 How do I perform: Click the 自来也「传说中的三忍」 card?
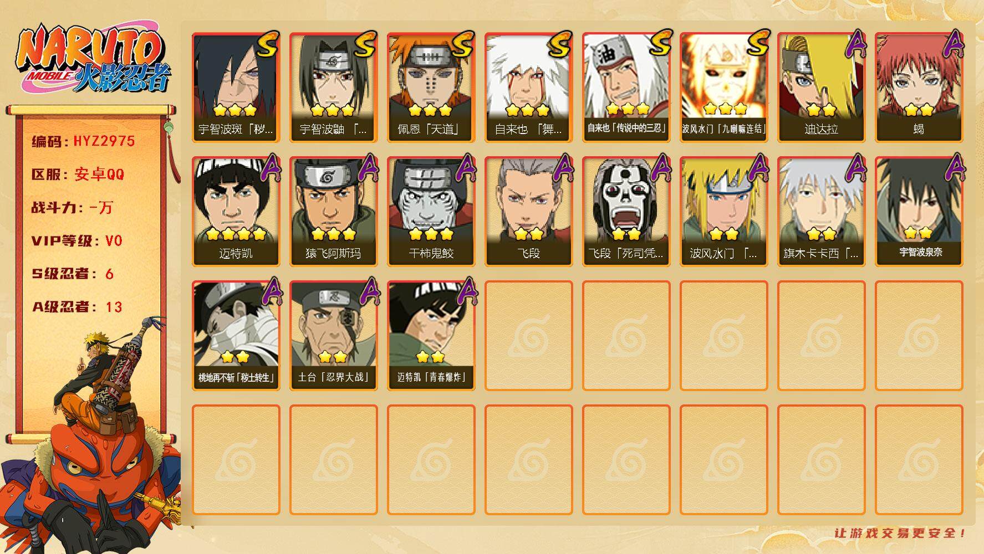point(626,88)
